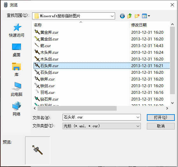Go back using the blue back arrow icon
Viewport: 178px width, 167px height.
pyautogui.click(x=122, y=16)
